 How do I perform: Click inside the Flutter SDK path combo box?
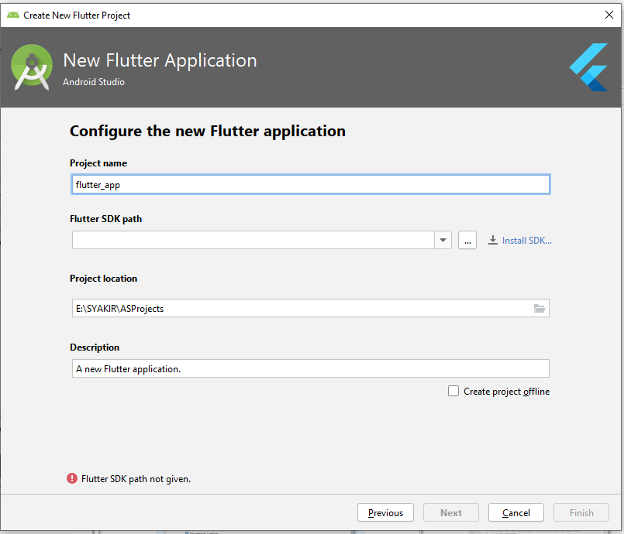pyautogui.click(x=253, y=240)
